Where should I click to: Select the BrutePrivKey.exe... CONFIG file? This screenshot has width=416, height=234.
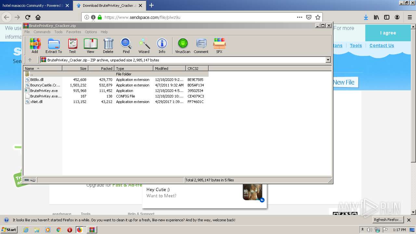tap(116, 96)
